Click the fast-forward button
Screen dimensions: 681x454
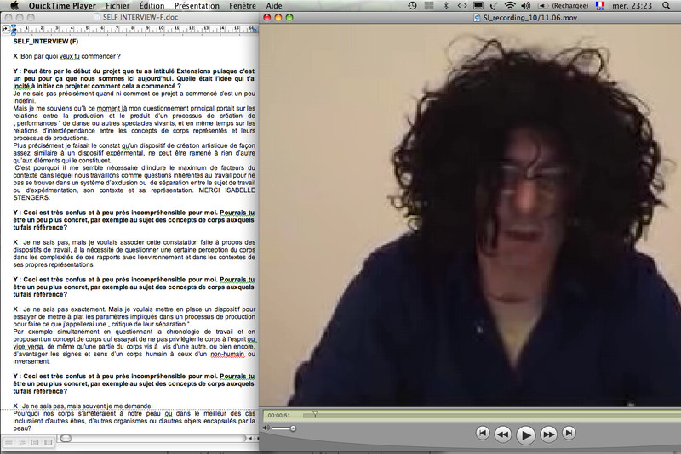coord(549,434)
